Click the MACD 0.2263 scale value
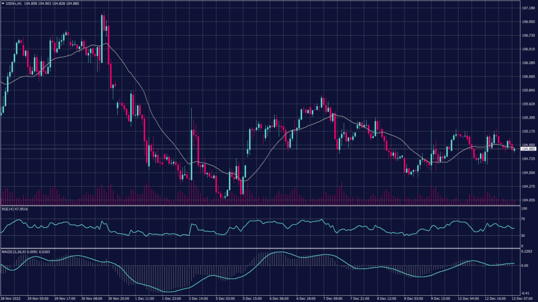Viewport: 538px width, 302px height. pyautogui.click(x=526, y=251)
